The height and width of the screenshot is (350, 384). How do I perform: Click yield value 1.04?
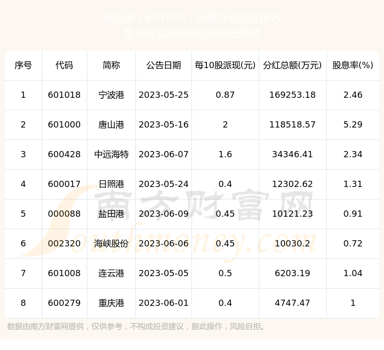353,273
